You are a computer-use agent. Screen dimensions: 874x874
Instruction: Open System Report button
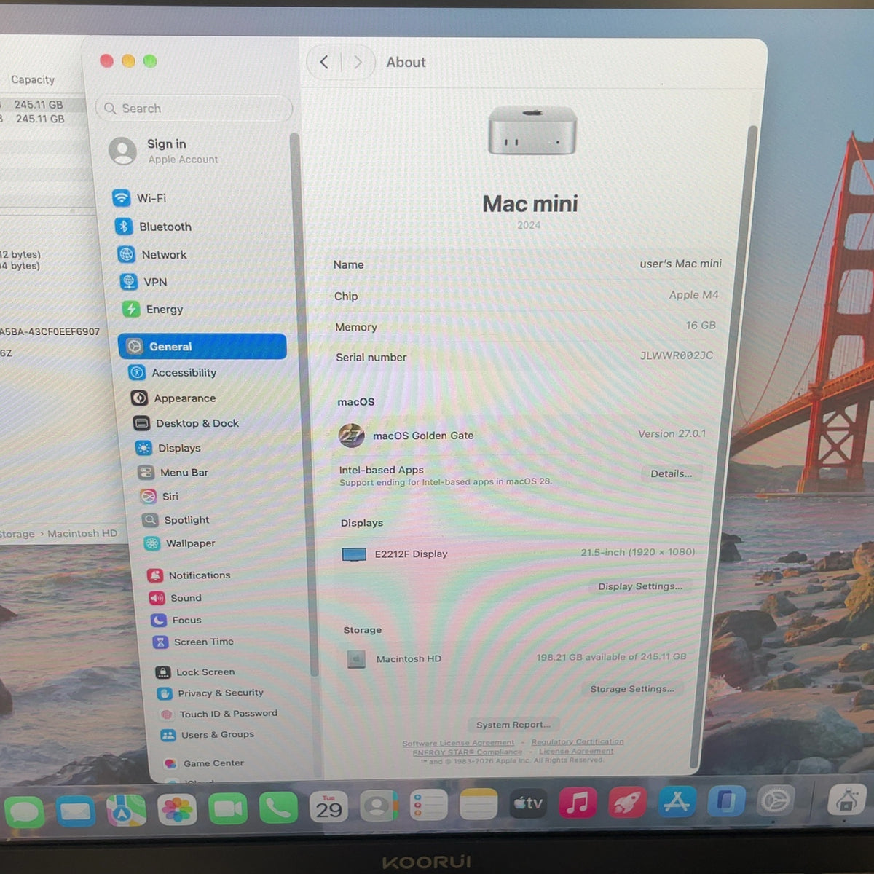click(513, 725)
